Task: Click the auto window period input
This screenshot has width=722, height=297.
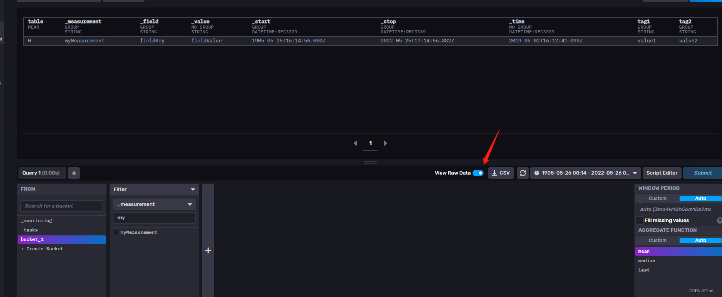Action: (x=678, y=210)
